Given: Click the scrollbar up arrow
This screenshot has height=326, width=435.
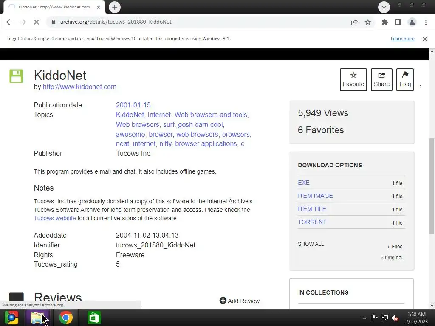Looking at the screenshot, I should [432, 51].
